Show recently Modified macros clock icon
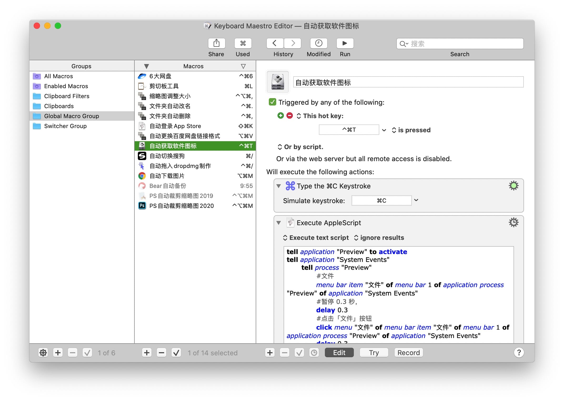 (x=319, y=43)
